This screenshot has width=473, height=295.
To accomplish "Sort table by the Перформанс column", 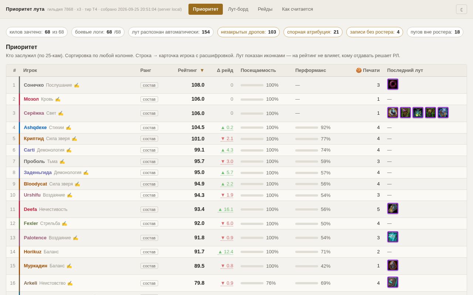I will pyautogui.click(x=311, y=70).
